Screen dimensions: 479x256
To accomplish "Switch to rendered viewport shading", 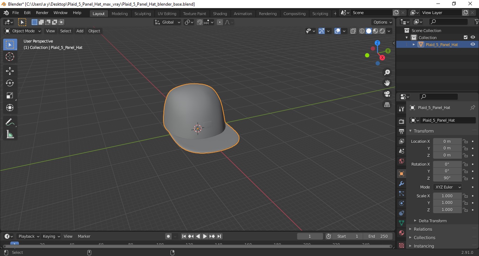I will (382, 31).
